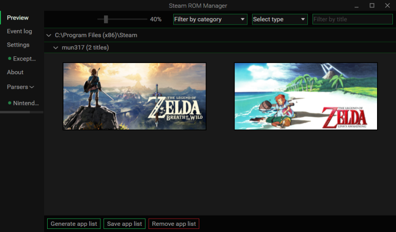Open the Select type dropdown
The height and width of the screenshot is (232, 396).
(x=280, y=19)
